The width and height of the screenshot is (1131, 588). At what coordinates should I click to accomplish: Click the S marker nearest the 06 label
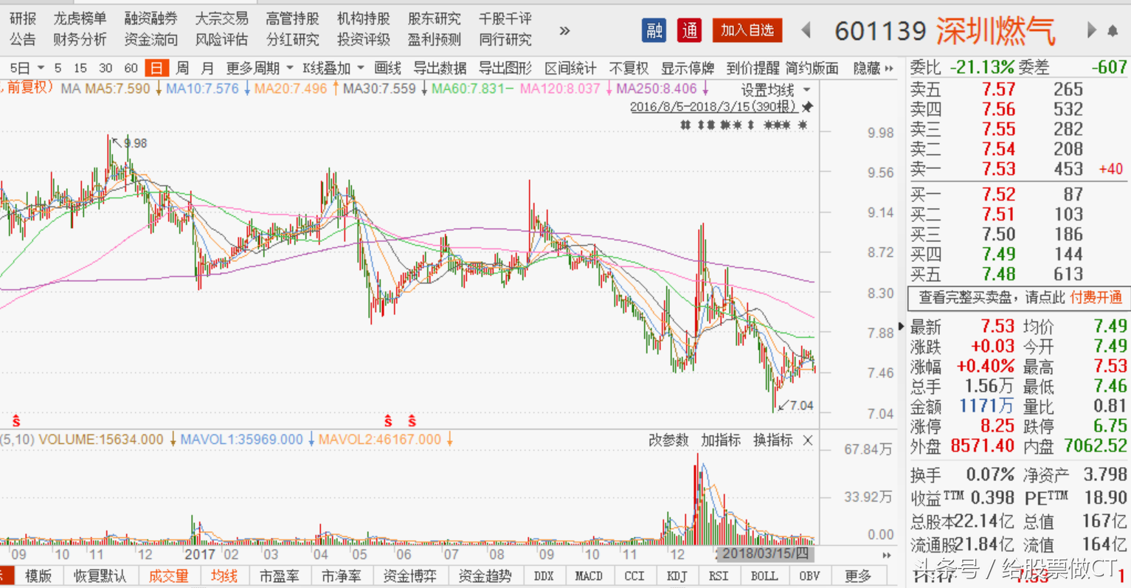pyautogui.click(x=412, y=421)
